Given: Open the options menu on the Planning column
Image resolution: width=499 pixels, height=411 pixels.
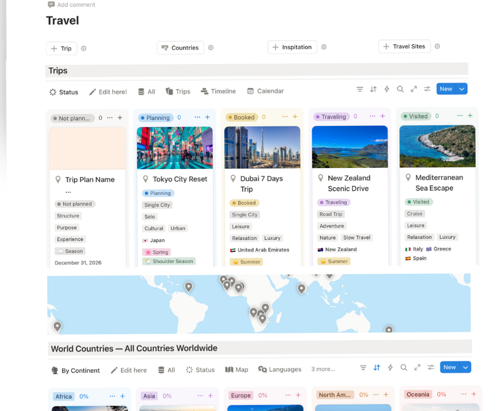Looking at the screenshot, I should [197, 117].
